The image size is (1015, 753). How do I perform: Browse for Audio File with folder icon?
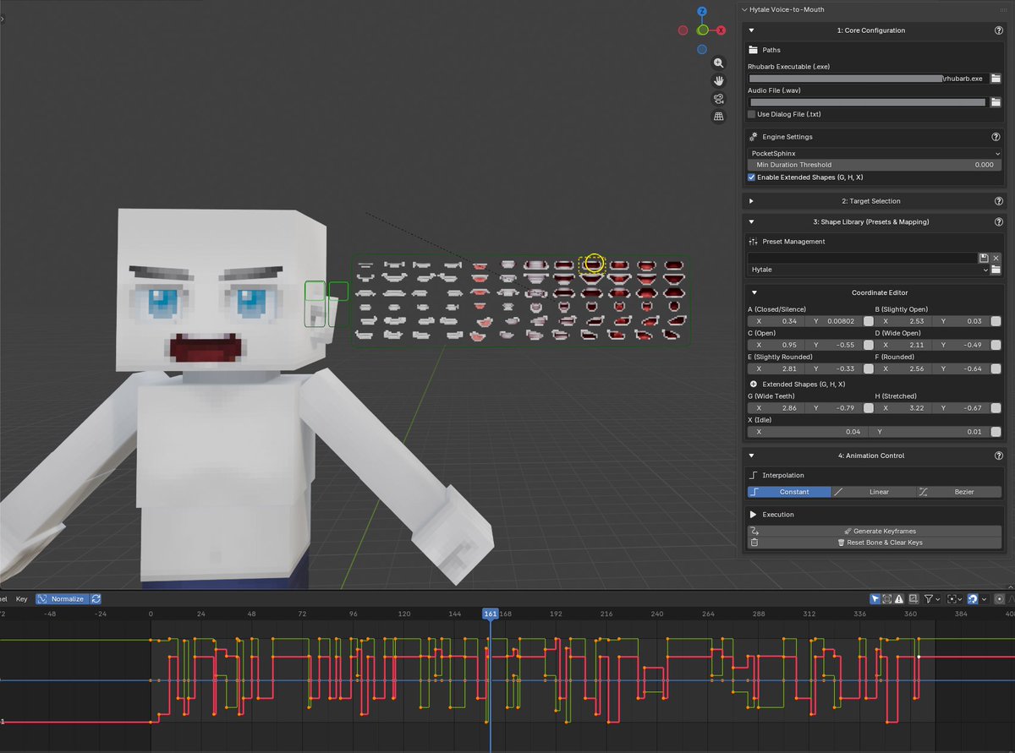[996, 102]
